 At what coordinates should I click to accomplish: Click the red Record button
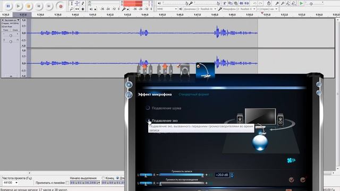[x=61, y=6]
